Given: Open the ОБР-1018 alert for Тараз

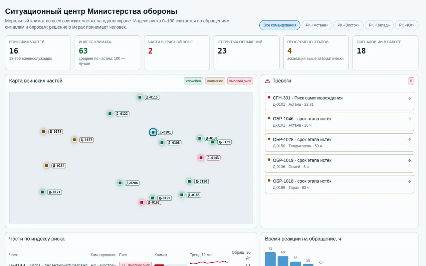Looking at the screenshot, I should pyautogui.click(x=339, y=184).
